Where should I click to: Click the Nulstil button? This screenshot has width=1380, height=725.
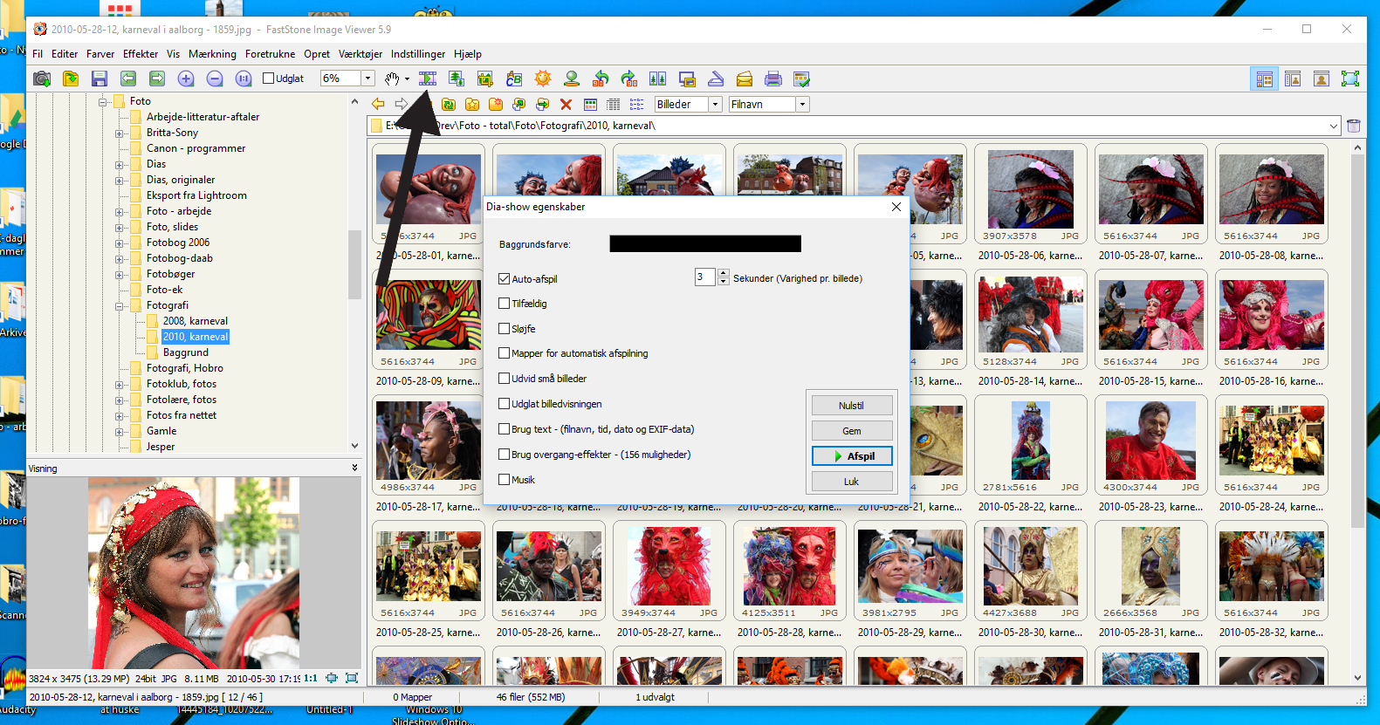coord(852,406)
